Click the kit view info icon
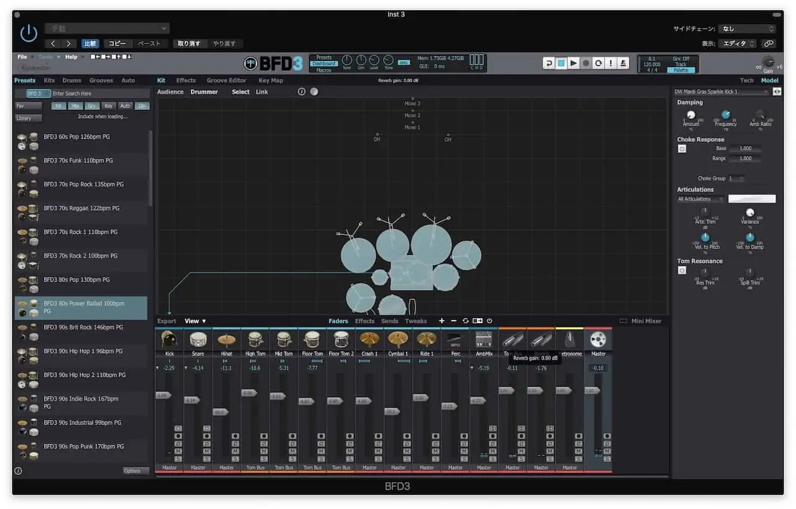This screenshot has width=796, height=509. point(302,91)
